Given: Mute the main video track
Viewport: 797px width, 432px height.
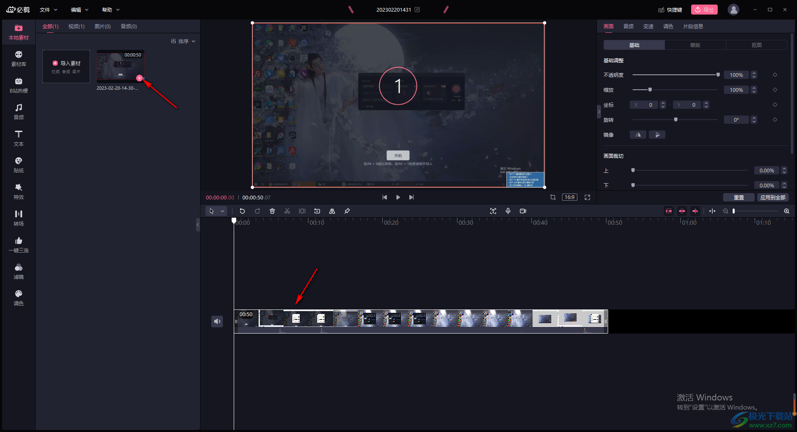Looking at the screenshot, I should (217, 322).
